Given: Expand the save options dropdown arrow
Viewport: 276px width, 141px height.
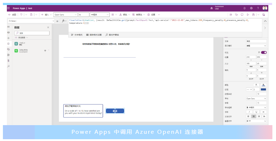Looking at the screenshot, I should [x=258, y=15].
